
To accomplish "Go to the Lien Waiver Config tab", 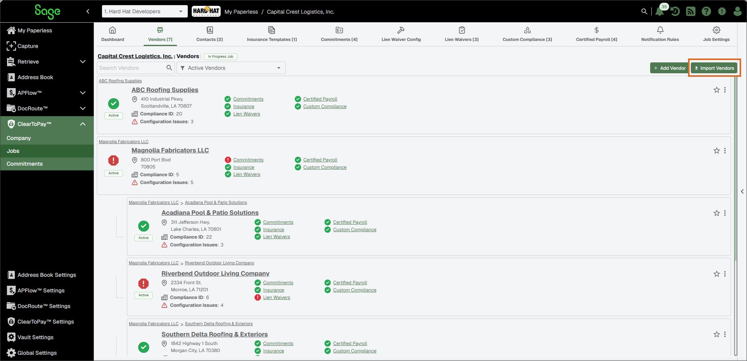I will click(401, 34).
